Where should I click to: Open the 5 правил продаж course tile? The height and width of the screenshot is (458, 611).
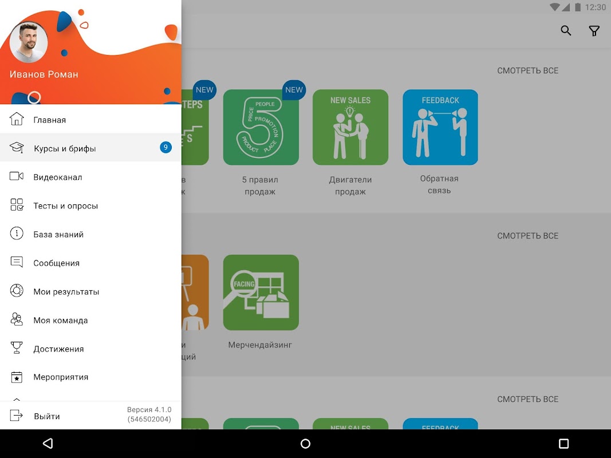tap(261, 127)
